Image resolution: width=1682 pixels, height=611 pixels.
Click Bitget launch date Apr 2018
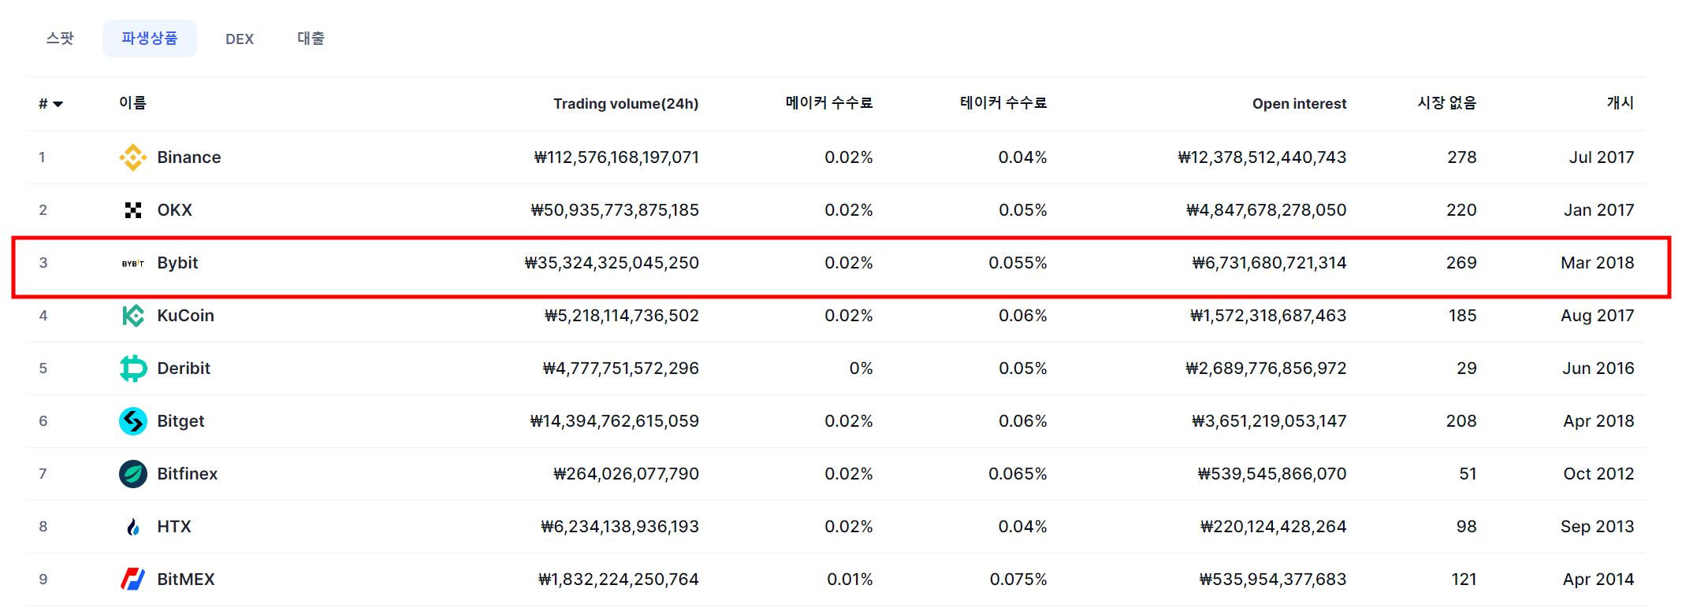tap(1599, 421)
